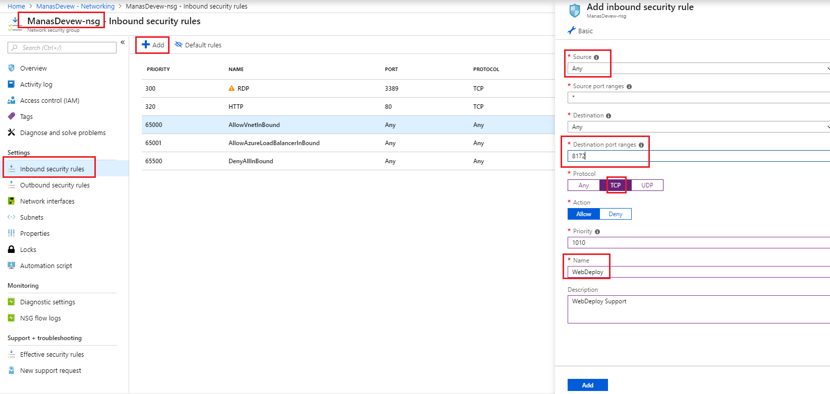Click the New support request icon

[x=11, y=370]
